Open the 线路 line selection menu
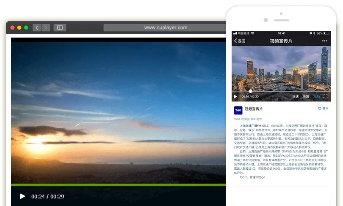343x206 pixels. (x=306, y=97)
